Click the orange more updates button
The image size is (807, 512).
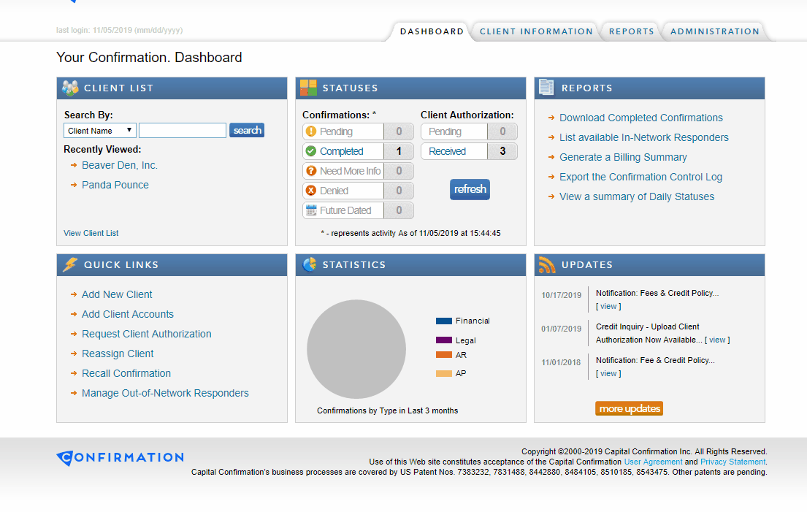629,408
